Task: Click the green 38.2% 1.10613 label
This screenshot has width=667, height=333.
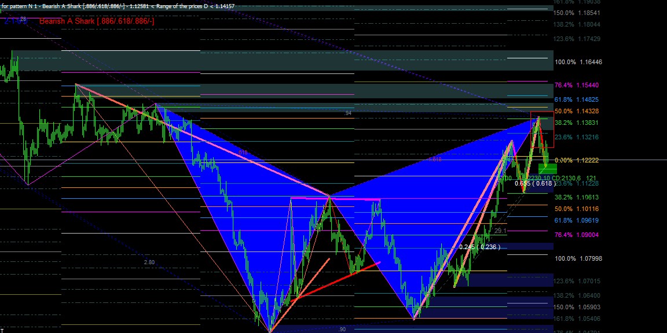Action: click(x=577, y=198)
